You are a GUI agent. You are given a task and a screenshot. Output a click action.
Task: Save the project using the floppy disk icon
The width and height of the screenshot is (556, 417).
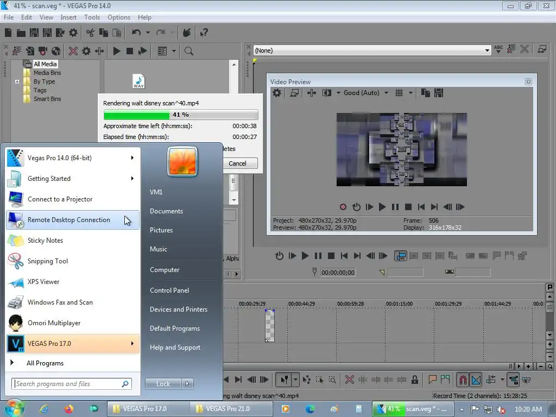(x=34, y=33)
